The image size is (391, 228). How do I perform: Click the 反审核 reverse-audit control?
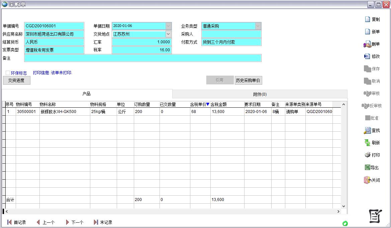tap(372, 106)
